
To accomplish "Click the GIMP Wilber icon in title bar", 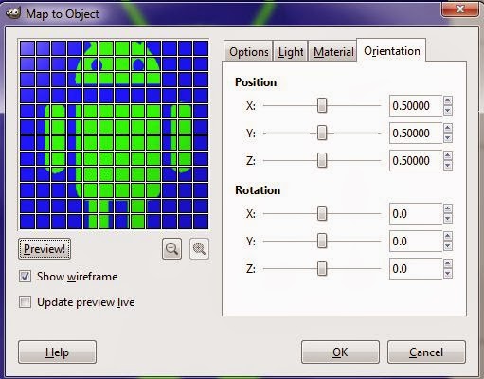I will click(13, 13).
